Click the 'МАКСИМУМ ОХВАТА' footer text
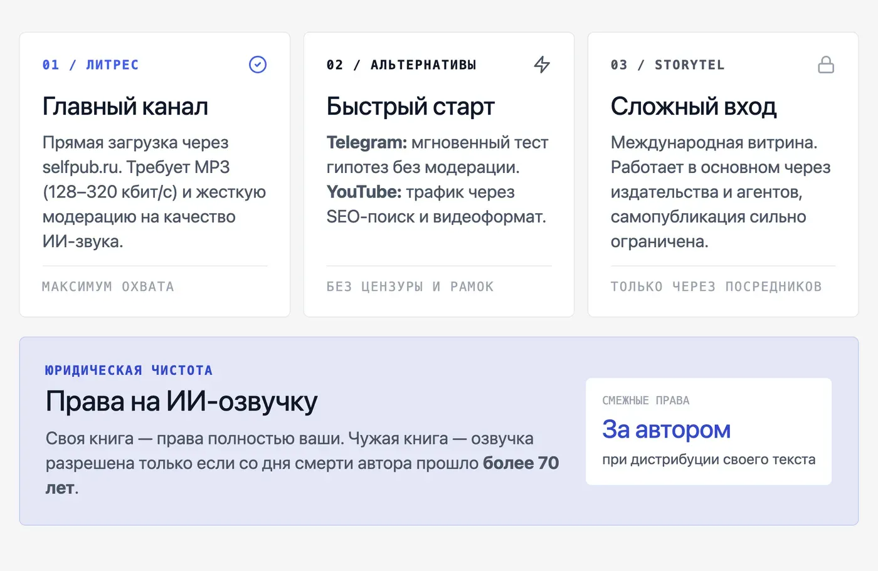Image resolution: width=878 pixels, height=571 pixels. tap(108, 286)
